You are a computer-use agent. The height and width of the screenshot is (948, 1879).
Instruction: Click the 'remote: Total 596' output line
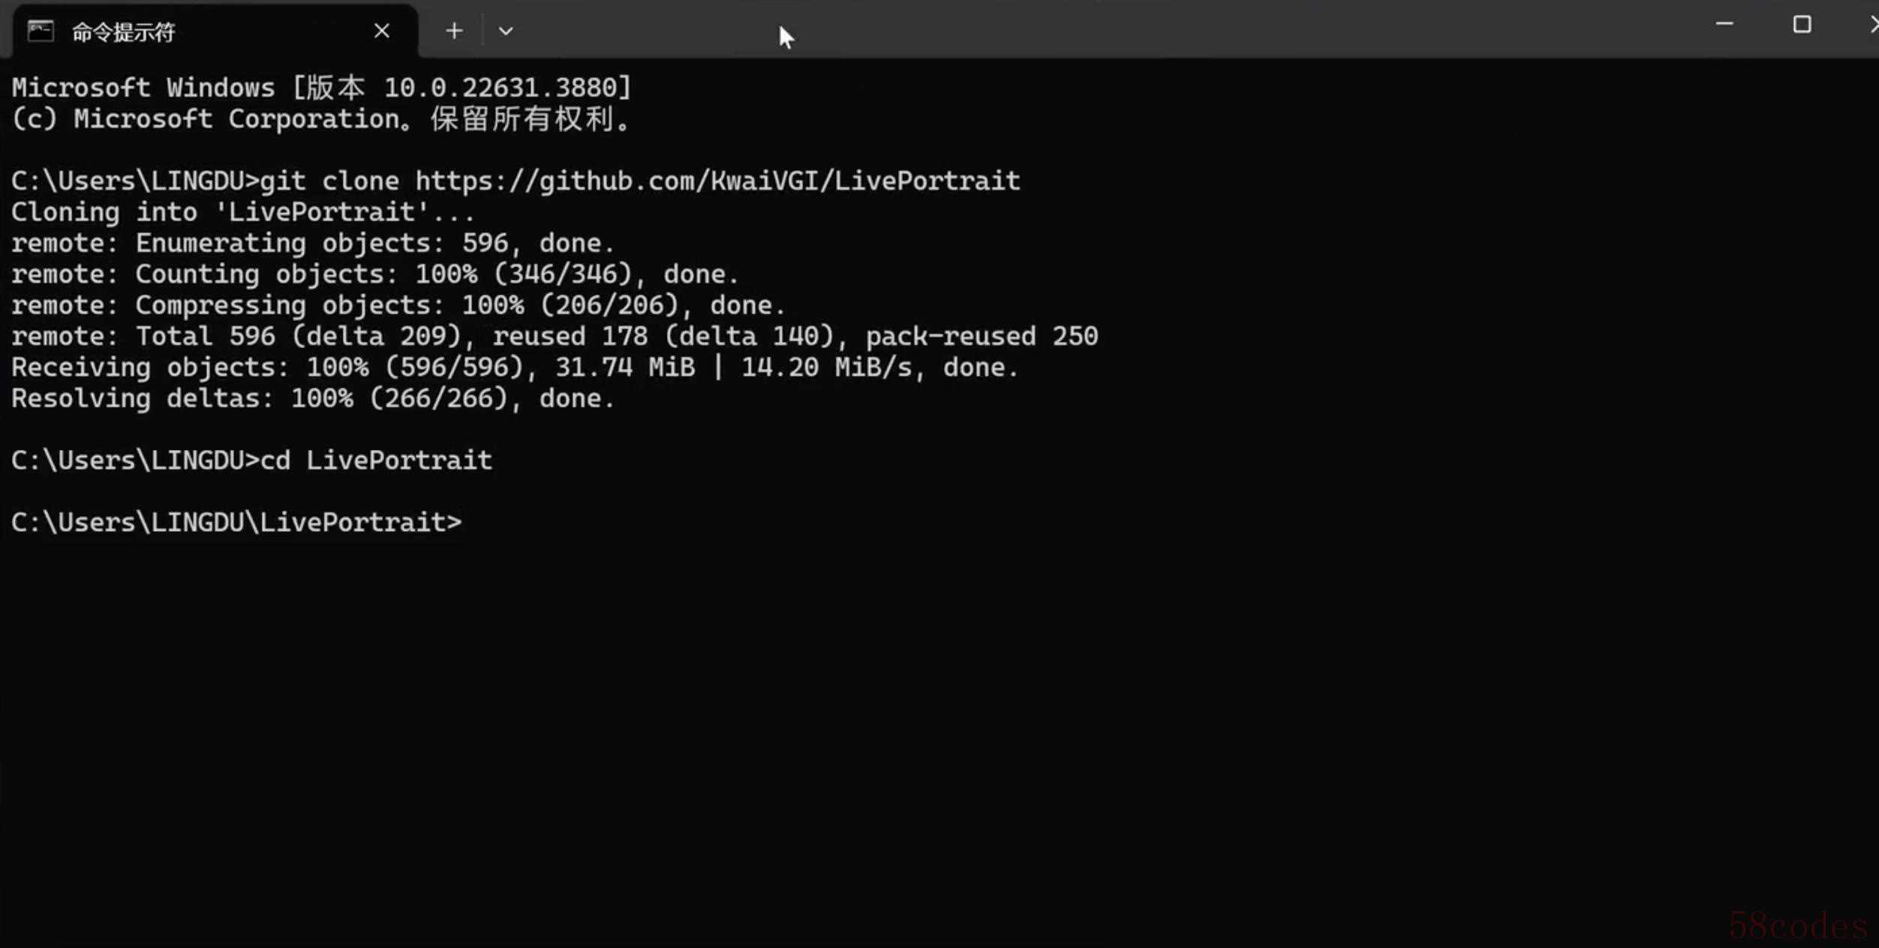[x=555, y=336]
